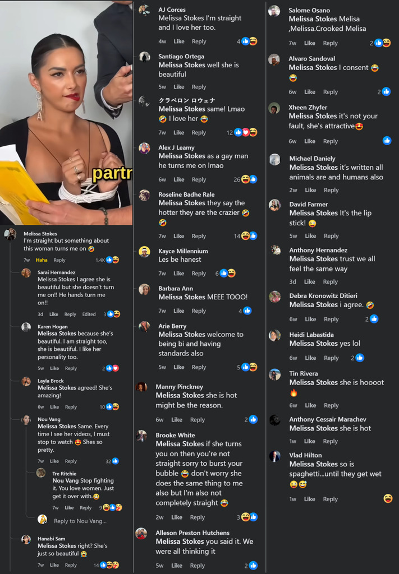Click the Reply to Nou Vang field
This screenshot has width=399, height=574.
coord(80,521)
